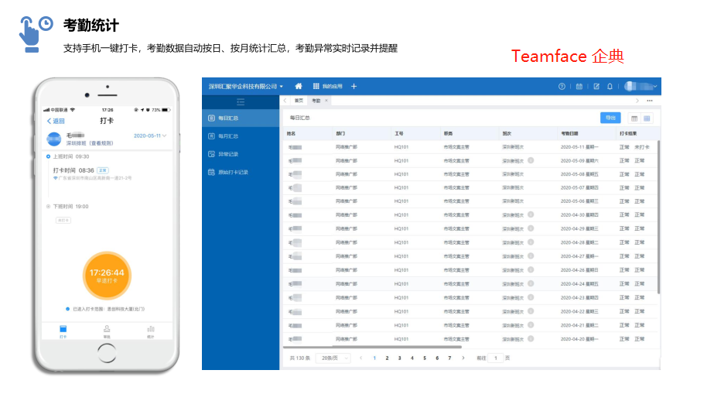
Task: Tap 返回 back link on phone
Action: 56,121
